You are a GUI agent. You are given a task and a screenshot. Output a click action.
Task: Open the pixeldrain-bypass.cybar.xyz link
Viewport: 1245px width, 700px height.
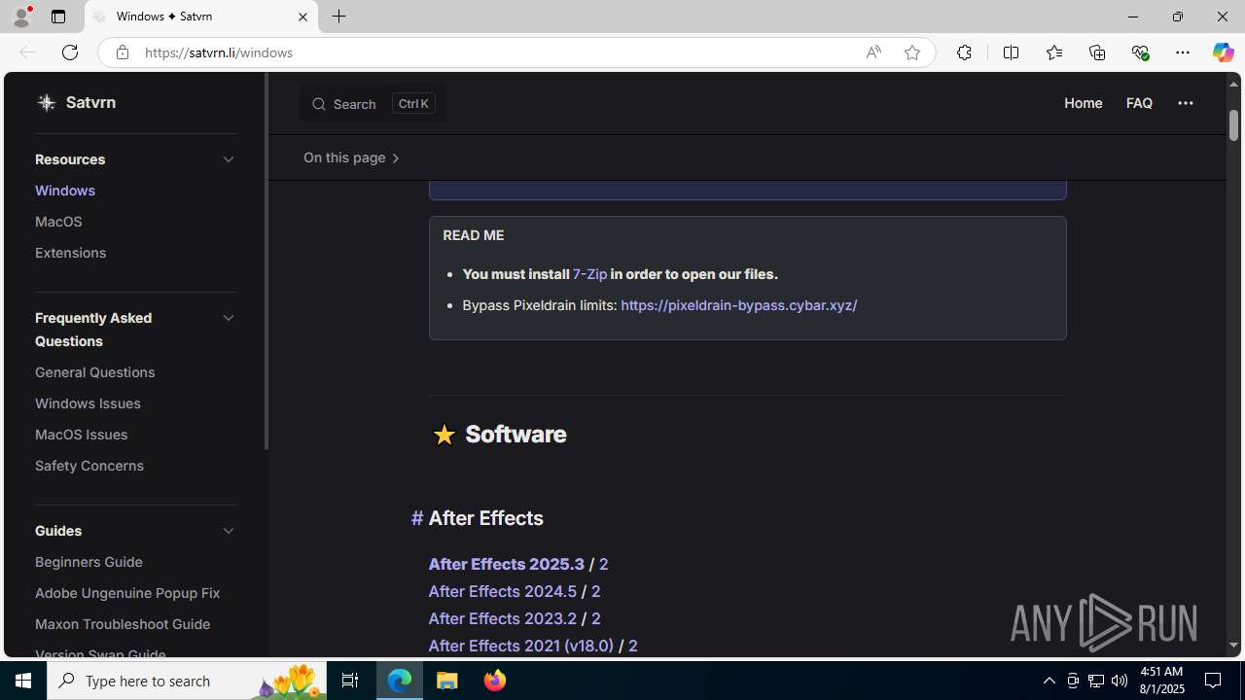(x=738, y=305)
